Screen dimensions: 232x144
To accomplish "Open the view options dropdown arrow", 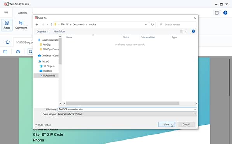I will click(x=186, y=31).
